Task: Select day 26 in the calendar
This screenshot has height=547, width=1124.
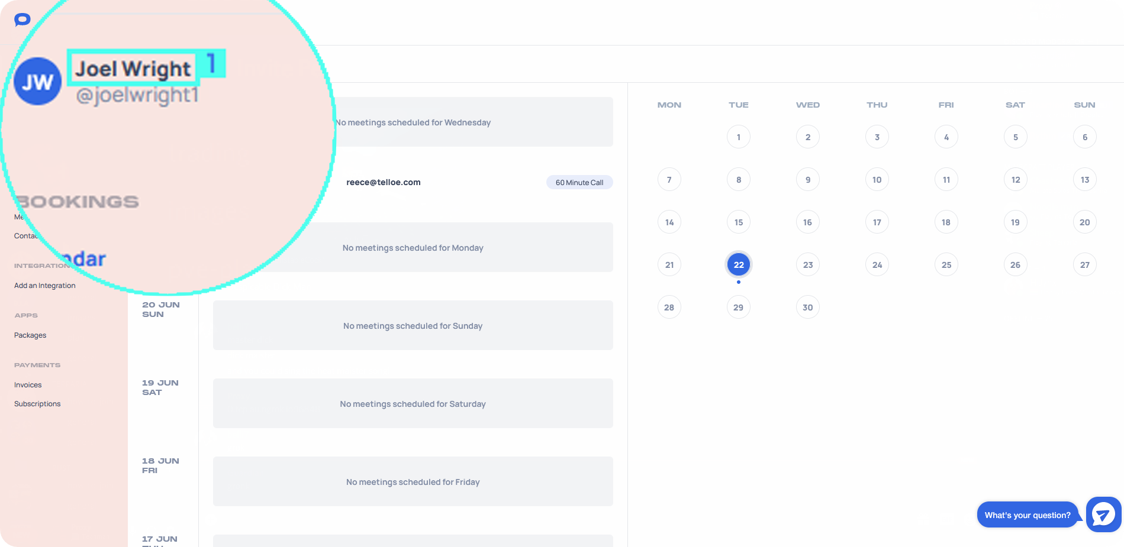Action: tap(1016, 265)
